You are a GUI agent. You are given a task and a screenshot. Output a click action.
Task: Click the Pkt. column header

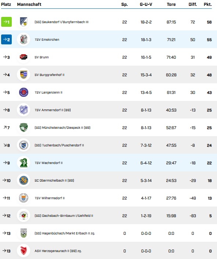tap(207, 4)
